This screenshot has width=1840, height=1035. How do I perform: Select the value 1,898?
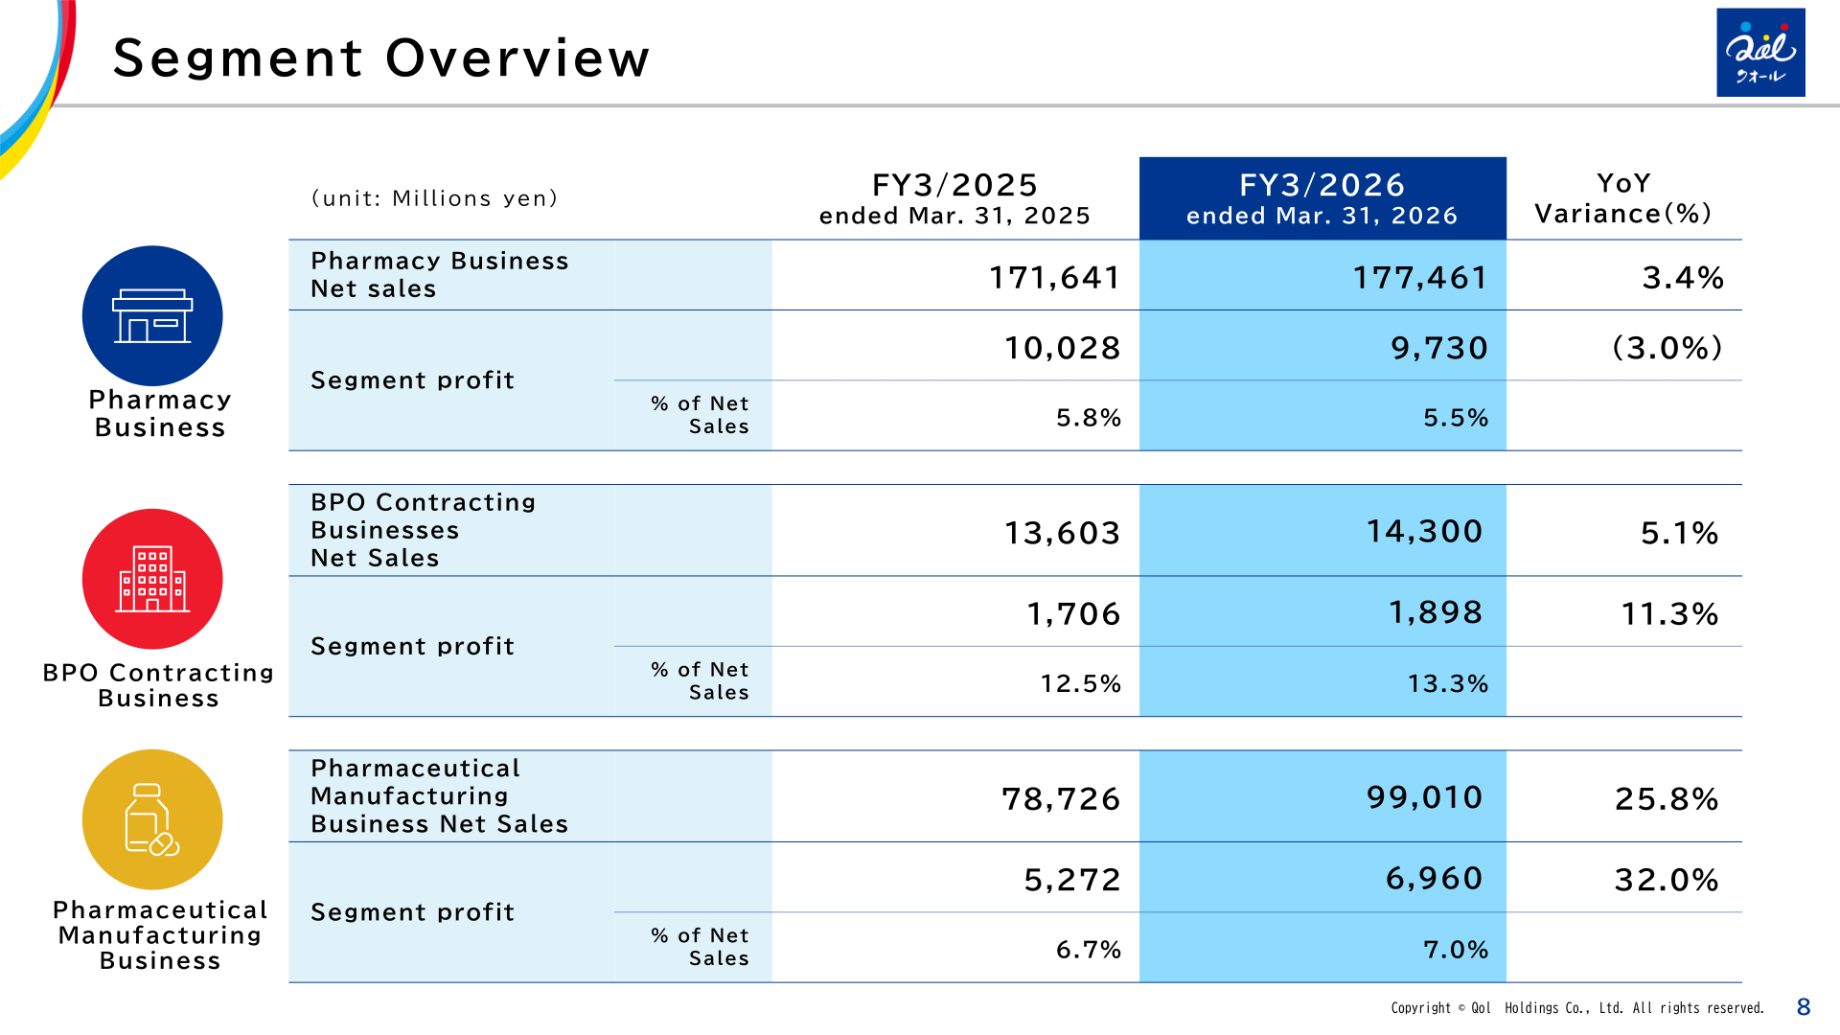click(x=1436, y=611)
